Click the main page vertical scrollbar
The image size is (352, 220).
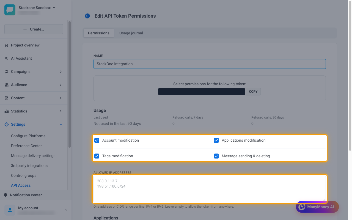(x=350, y=76)
